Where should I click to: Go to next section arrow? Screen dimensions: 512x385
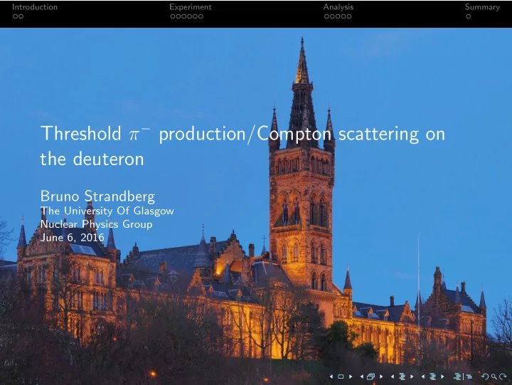(x=442, y=376)
